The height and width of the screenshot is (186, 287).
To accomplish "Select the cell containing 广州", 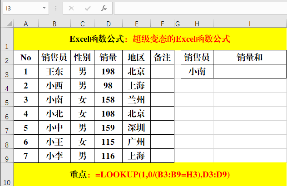I will (x=137, y=142).
